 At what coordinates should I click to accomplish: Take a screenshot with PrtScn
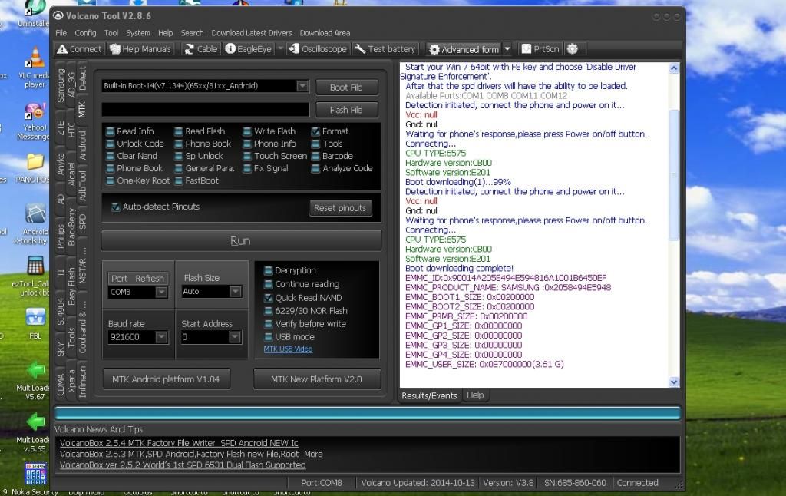[x=540, y=49]
